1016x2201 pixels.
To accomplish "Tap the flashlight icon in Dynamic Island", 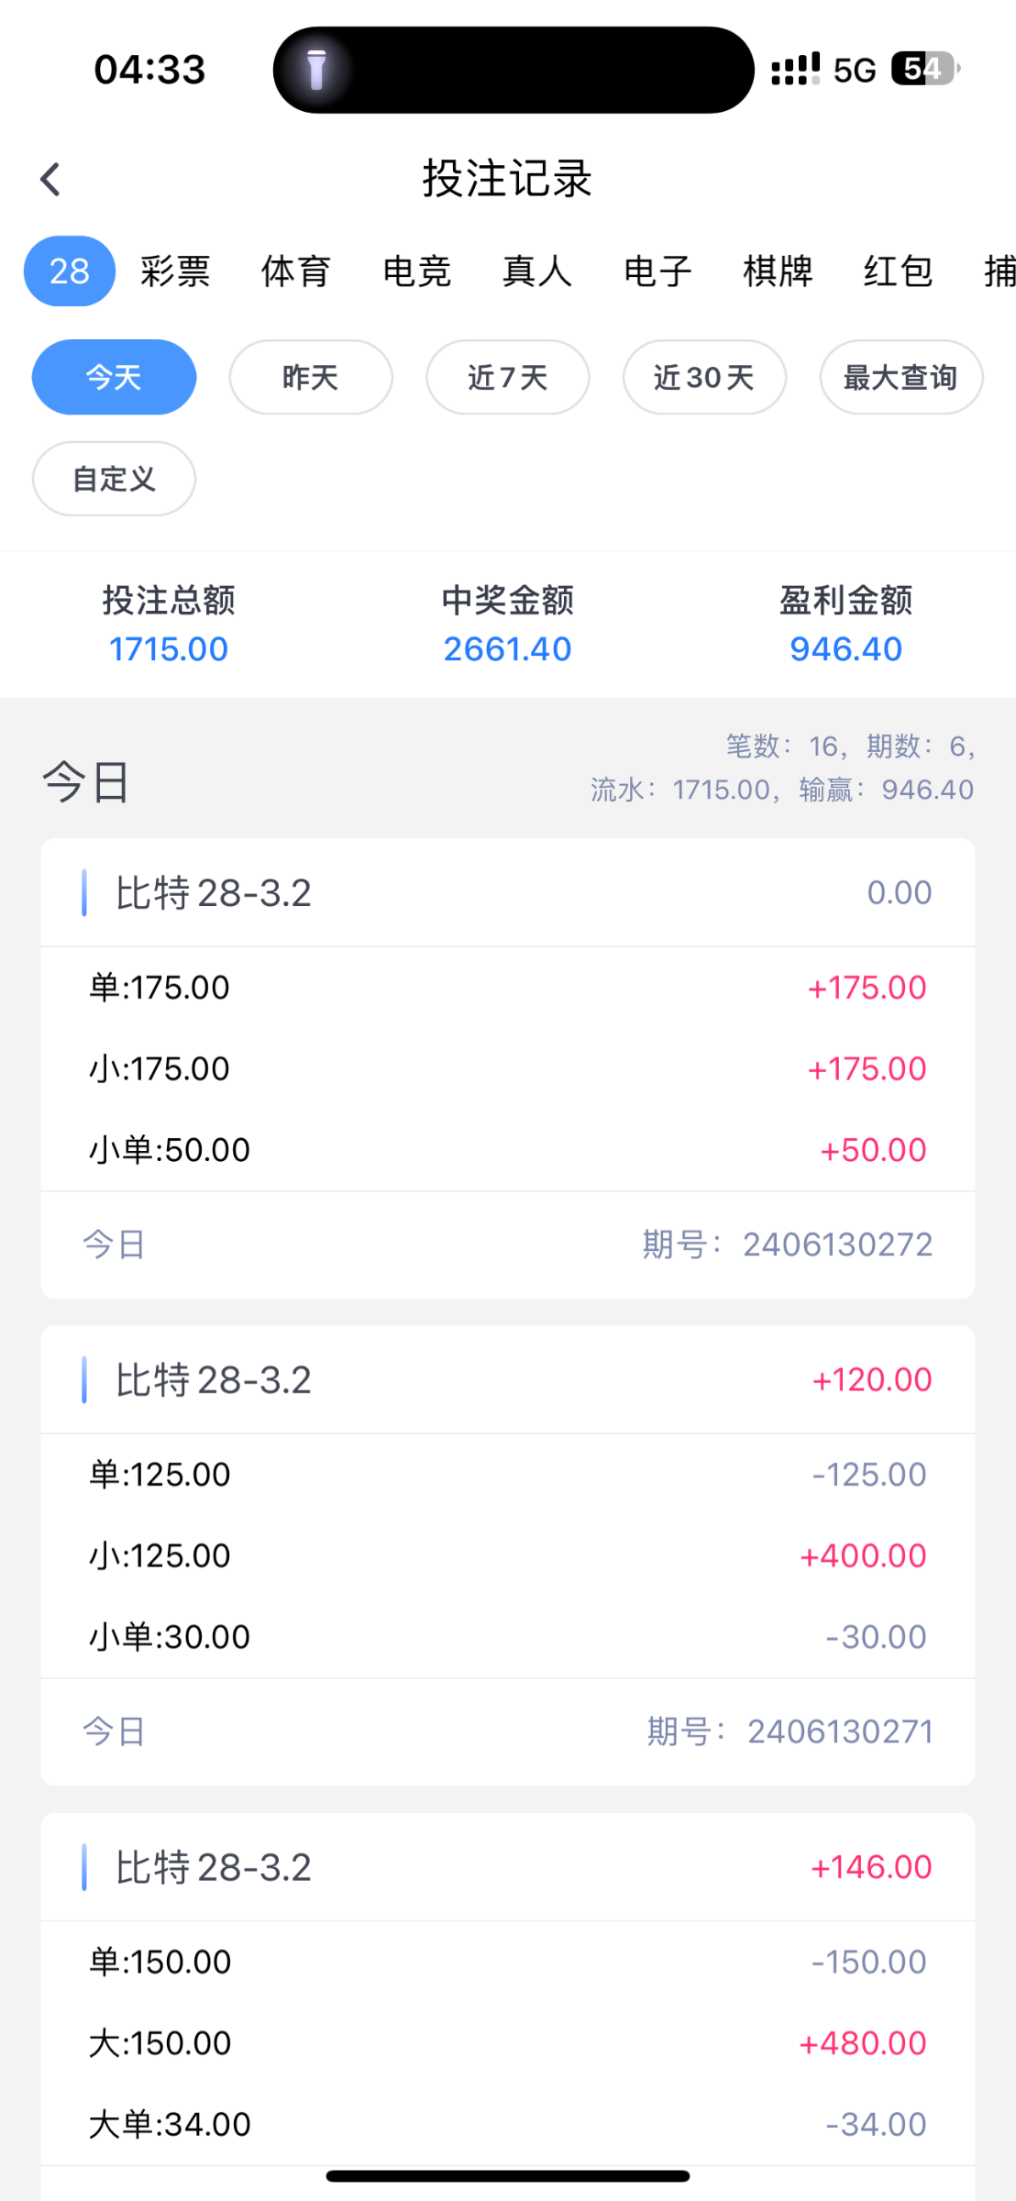I will [x=316, y=70].
